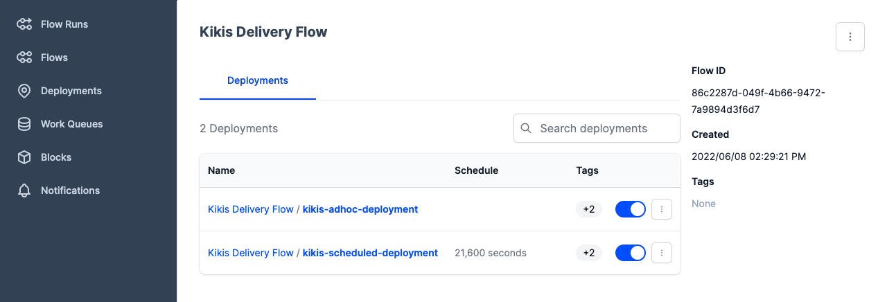
Task: Click the Schedule column header
Action: tap(476, 170)
